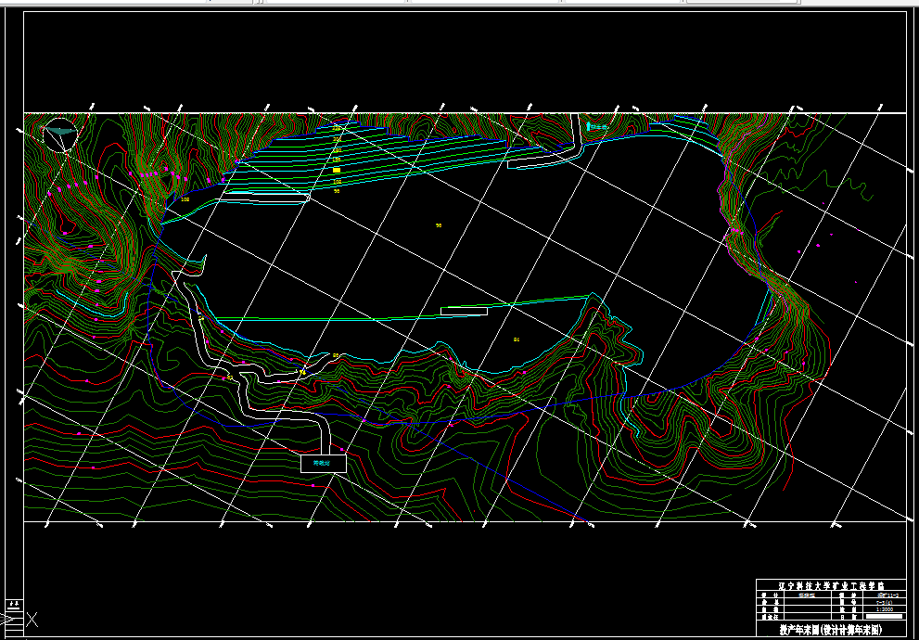
Task: Select the yellow elevation label 74
Action: click(302, 372)
